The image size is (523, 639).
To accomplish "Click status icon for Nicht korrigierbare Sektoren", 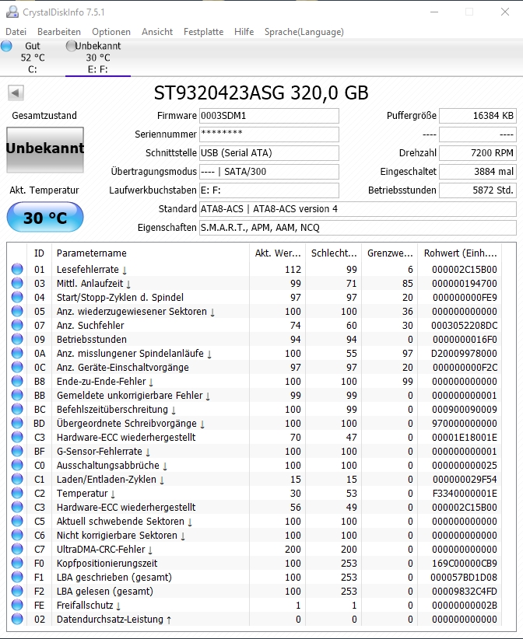I will coord(17,535).
